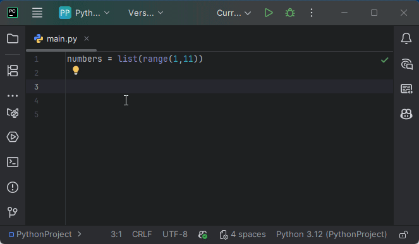
Task: Open the Structure tool window
Action: [13, 71]
